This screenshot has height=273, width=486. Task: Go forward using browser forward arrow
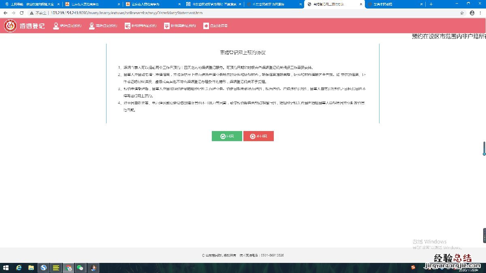pyautogui.click(x=14, y=13)
